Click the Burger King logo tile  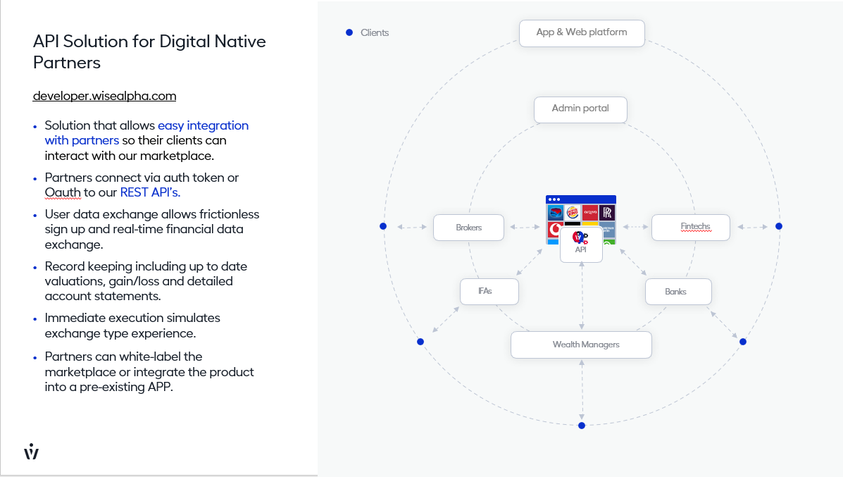(x=573, y=212)
